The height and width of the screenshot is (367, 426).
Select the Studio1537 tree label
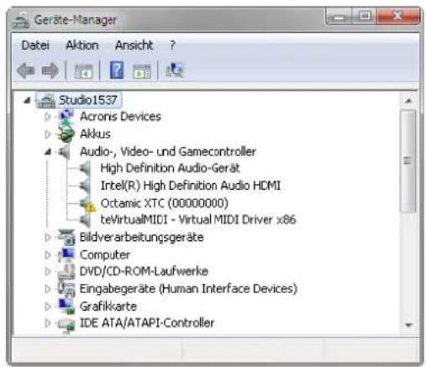(88, 100)
